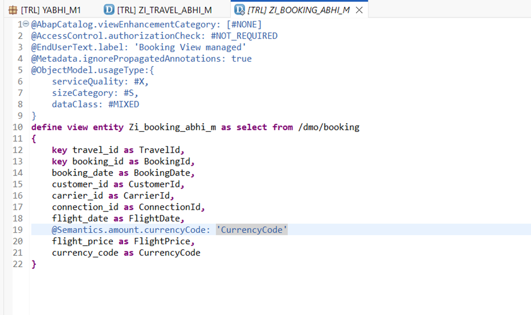Screen dimensions: 531x315
Task: Click the connection_id as ConnectionId field
Action: click(x=129, y=207)
